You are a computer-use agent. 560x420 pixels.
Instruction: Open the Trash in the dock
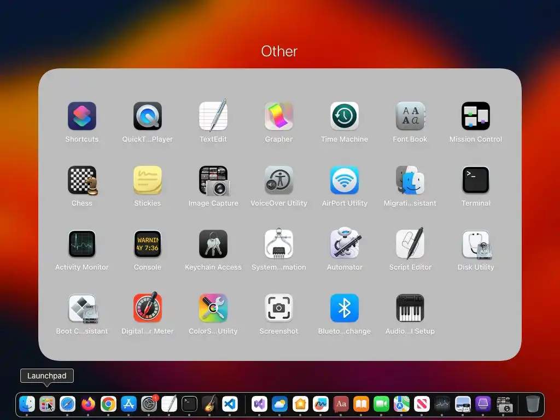coord(533,404)
